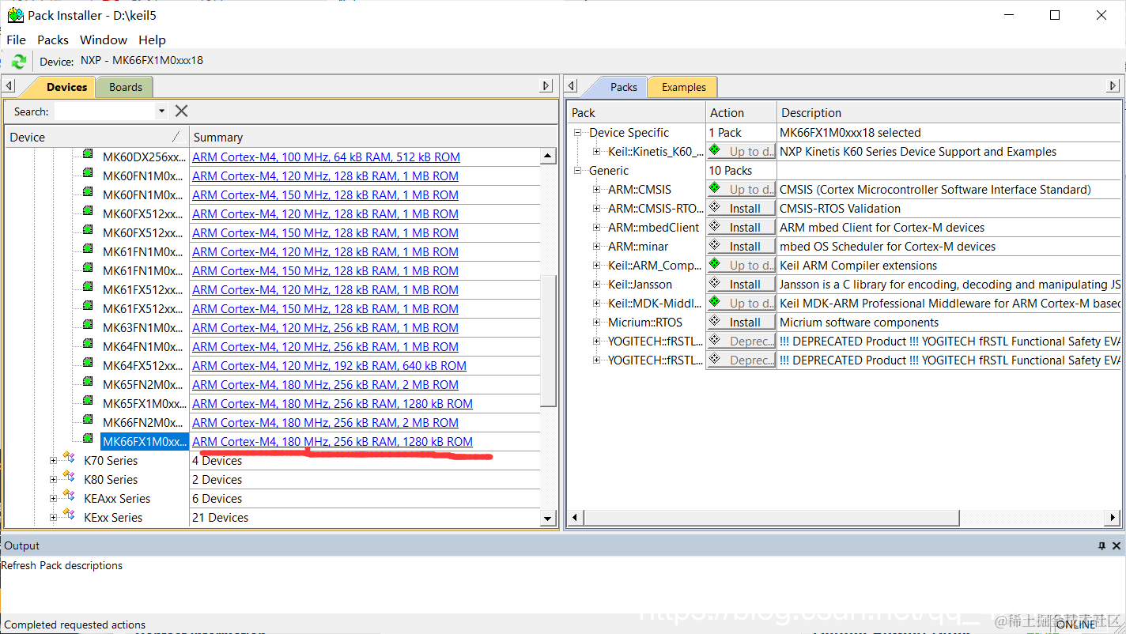Click the chip icon beside MK64FX512xx
This screenshot has width=1126, height=634.
pos(88,364)
